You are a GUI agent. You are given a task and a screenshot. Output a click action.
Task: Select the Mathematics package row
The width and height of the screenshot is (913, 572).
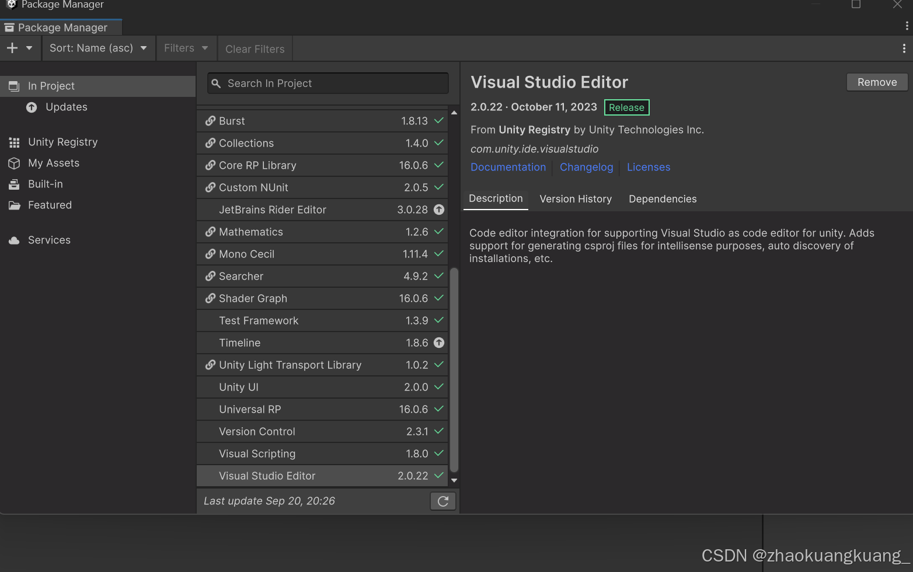tap(322, 232)
